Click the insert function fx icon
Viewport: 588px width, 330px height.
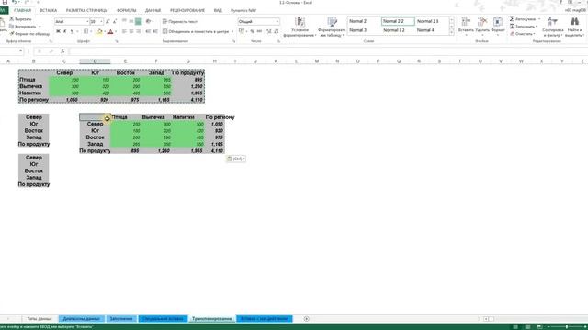point(62,51)
